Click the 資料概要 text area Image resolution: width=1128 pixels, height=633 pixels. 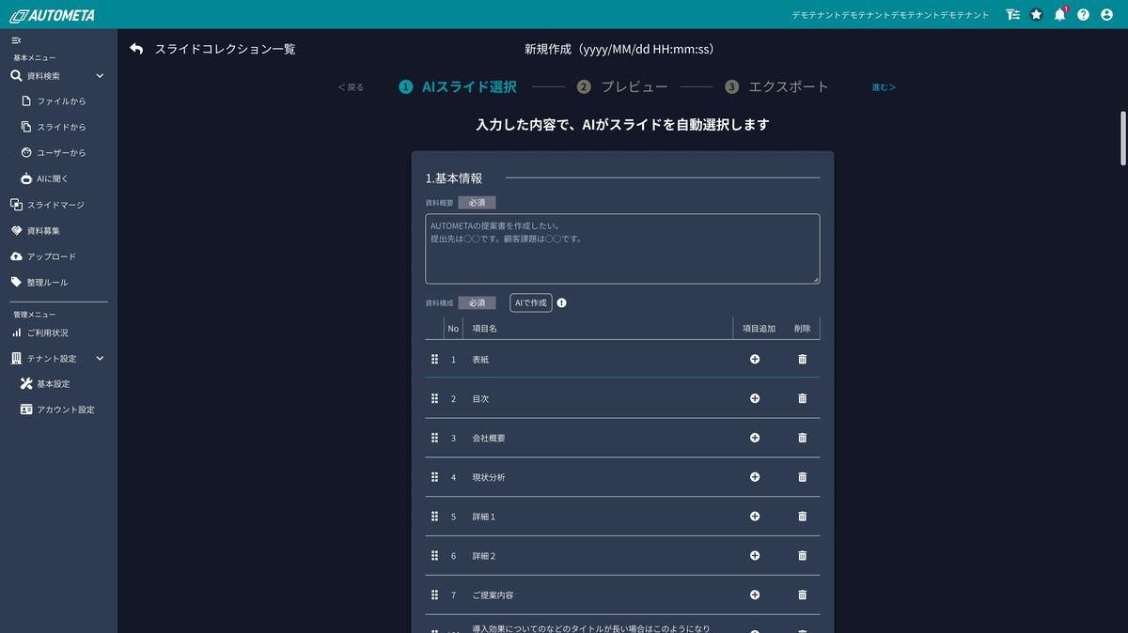(x=622, y=249)
